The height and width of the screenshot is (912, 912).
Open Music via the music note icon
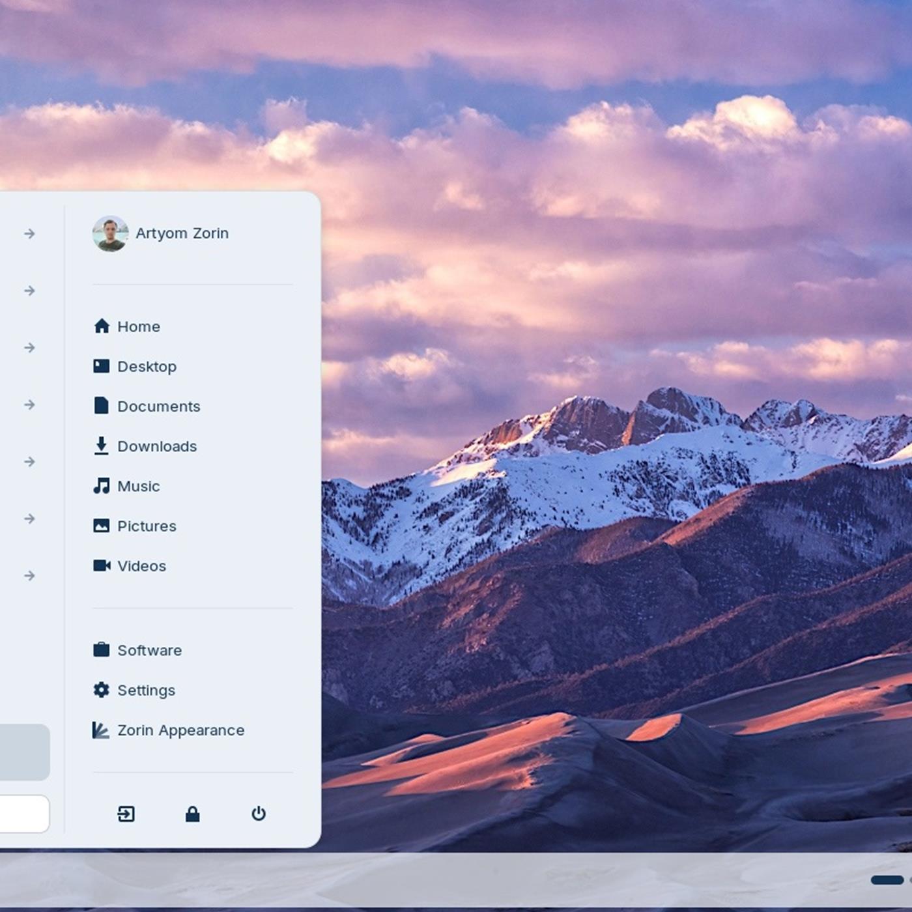click(x=102, y=486)
